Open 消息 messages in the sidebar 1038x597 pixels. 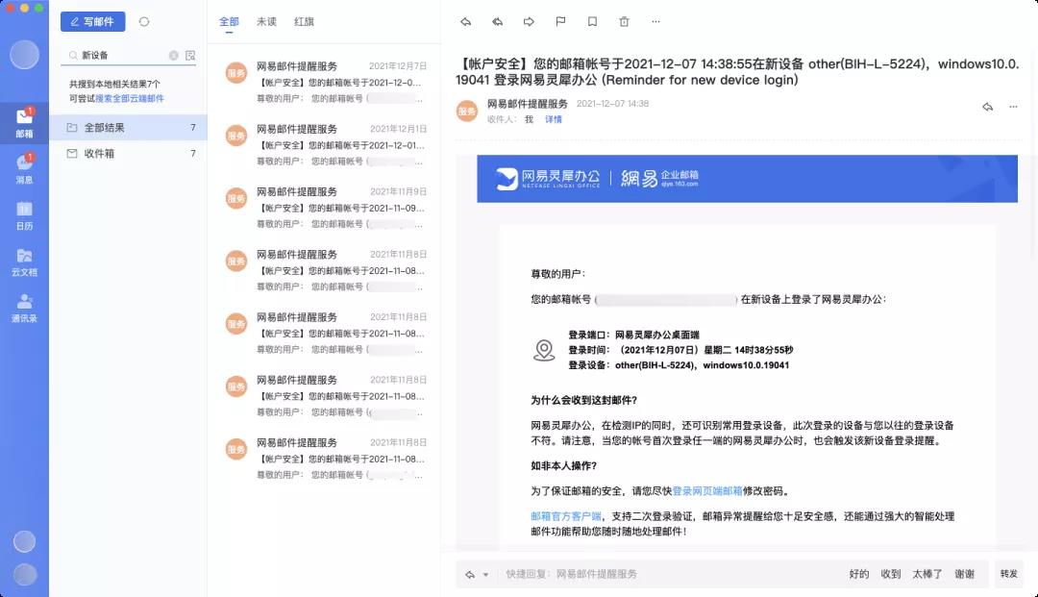24,169
